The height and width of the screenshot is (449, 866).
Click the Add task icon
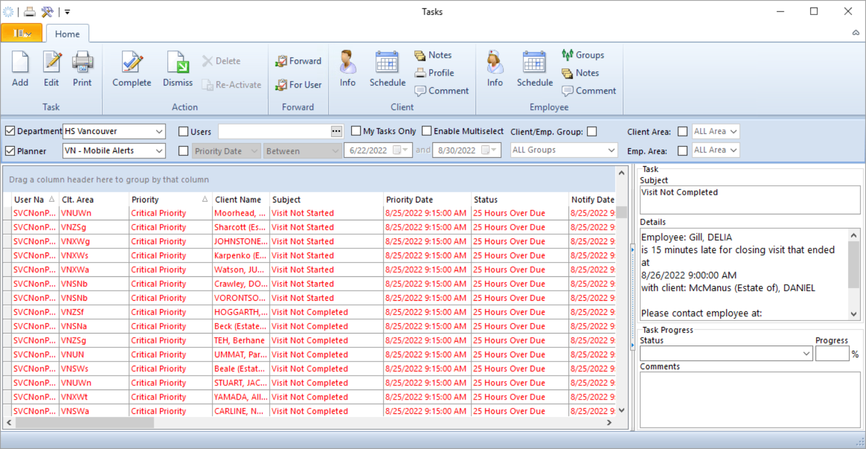20,70
